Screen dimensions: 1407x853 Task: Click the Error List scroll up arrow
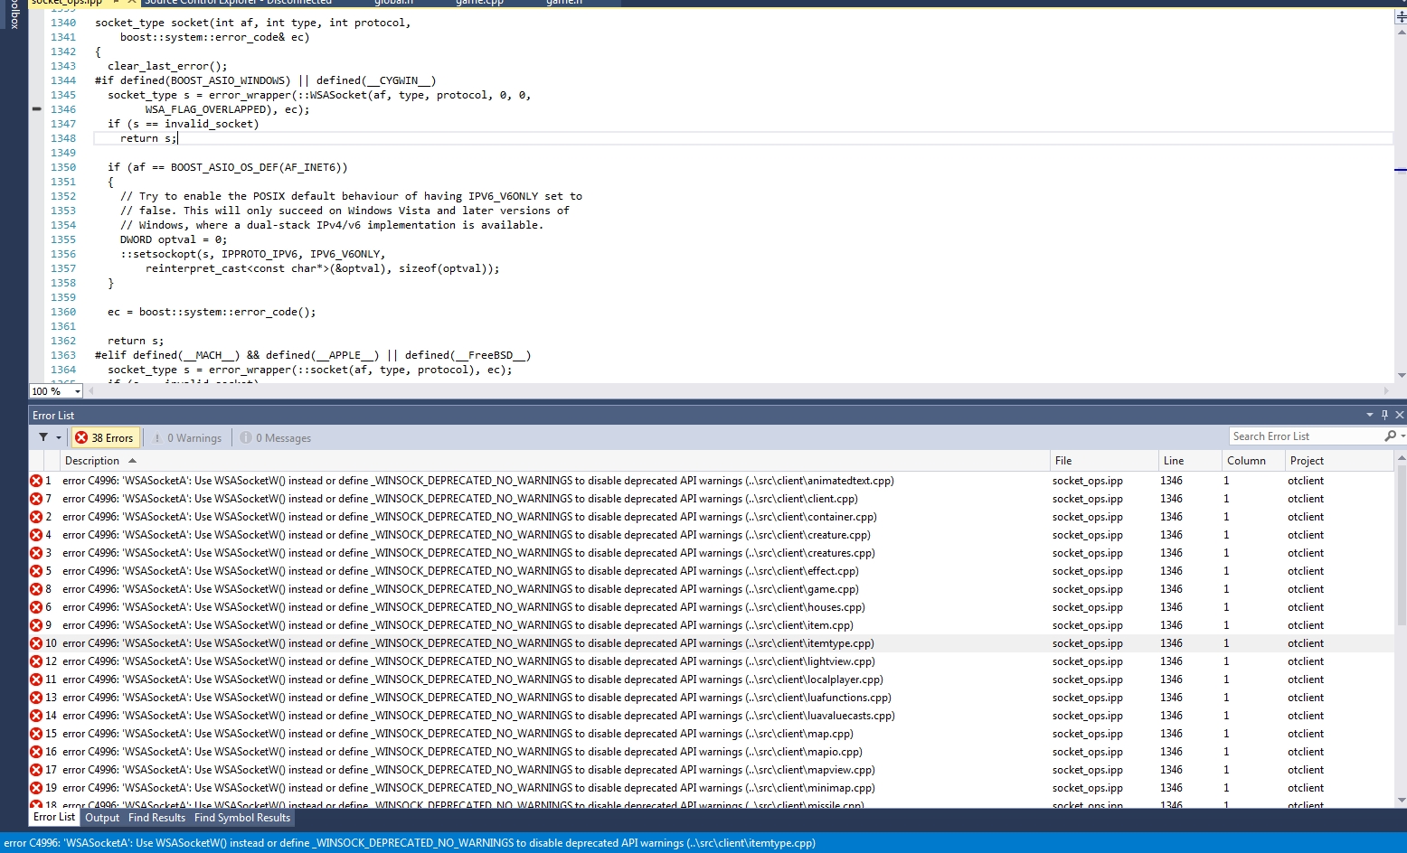(1401, 459)
